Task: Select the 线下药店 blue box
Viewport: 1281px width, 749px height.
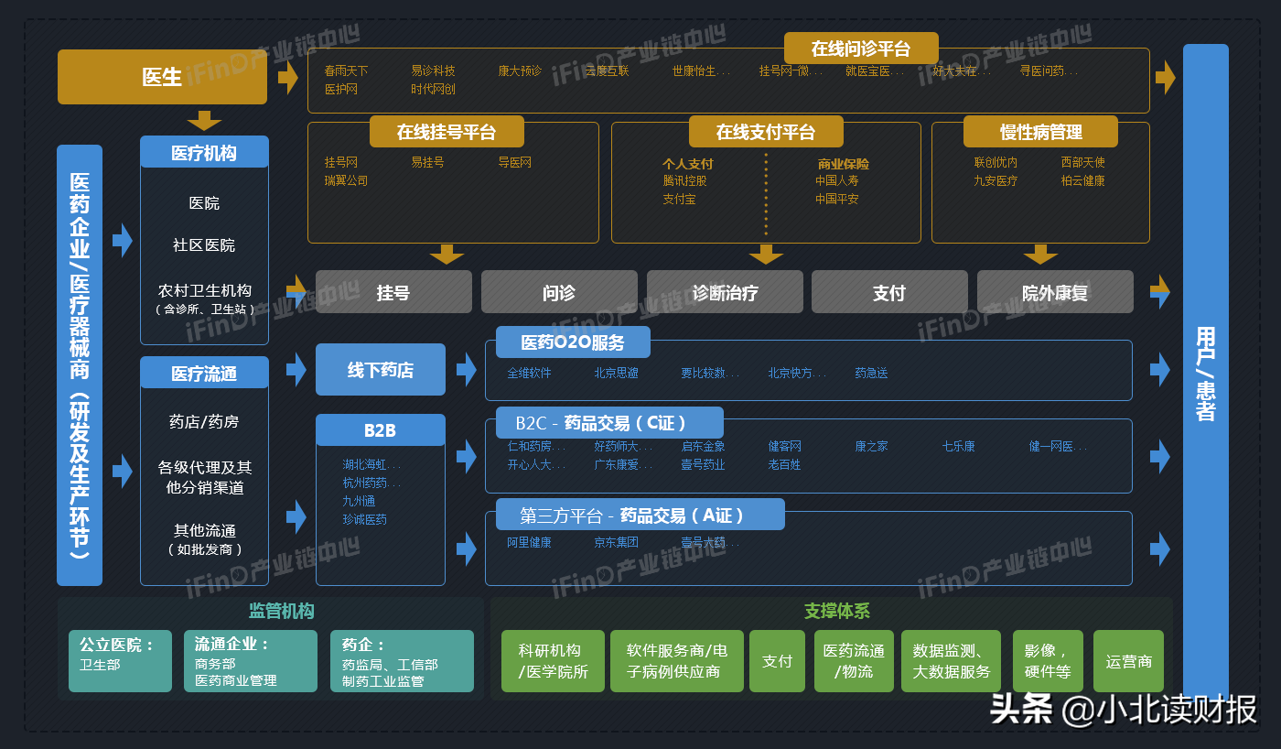Action: [381, 370]
